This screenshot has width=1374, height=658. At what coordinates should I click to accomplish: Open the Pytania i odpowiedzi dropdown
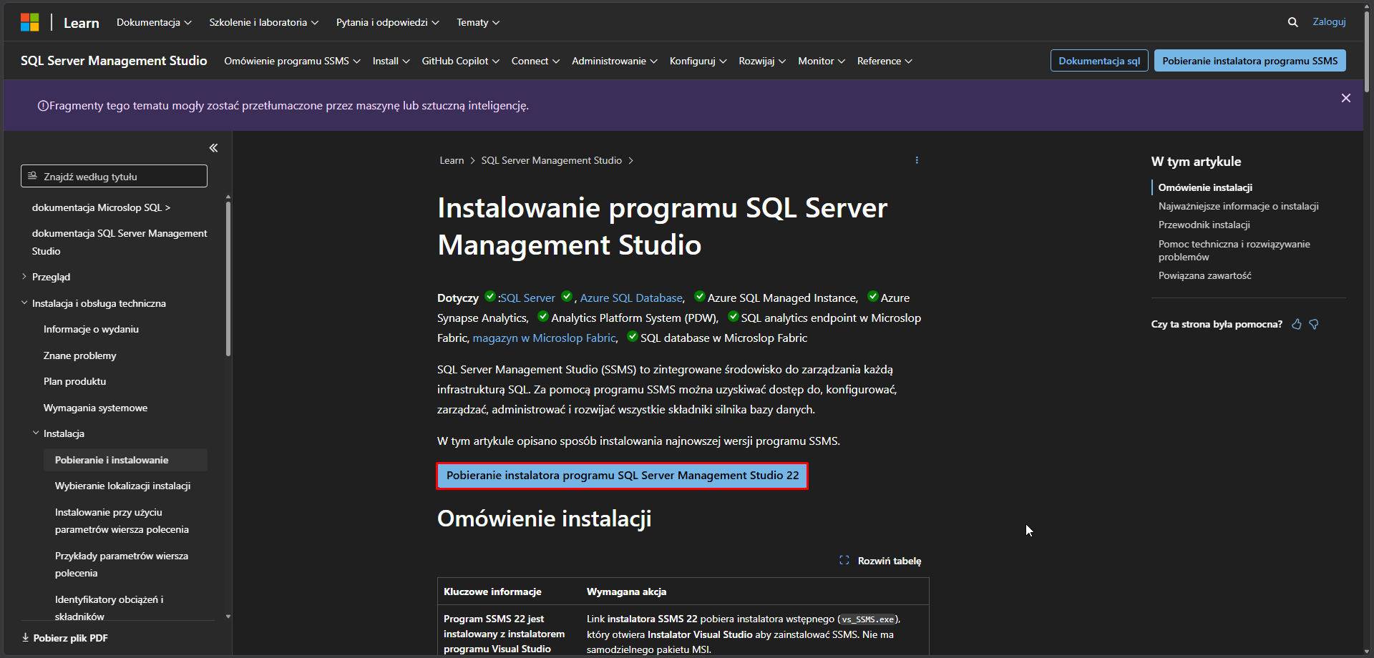[x=387, y=22]
